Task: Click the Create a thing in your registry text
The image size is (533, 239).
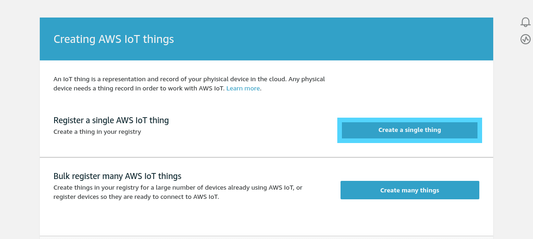Action: click(97, 132)
